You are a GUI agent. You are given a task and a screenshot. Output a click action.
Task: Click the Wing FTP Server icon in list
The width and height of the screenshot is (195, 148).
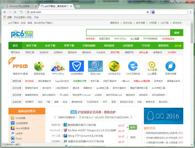pos(65,136)
